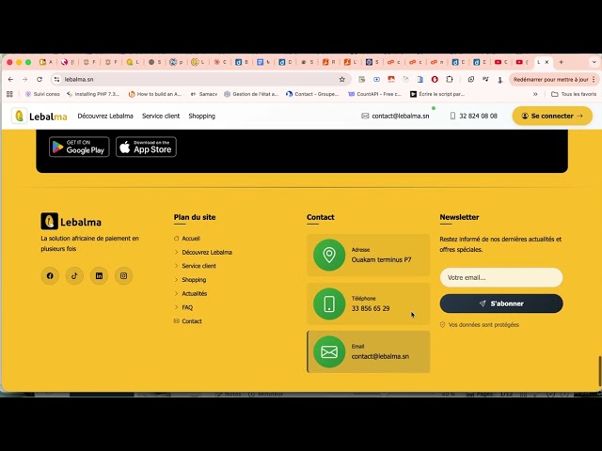The height and width of the screenshot is (451, 602).
Task: Bookmark the page with the star icon
Action: pos(342,79)
